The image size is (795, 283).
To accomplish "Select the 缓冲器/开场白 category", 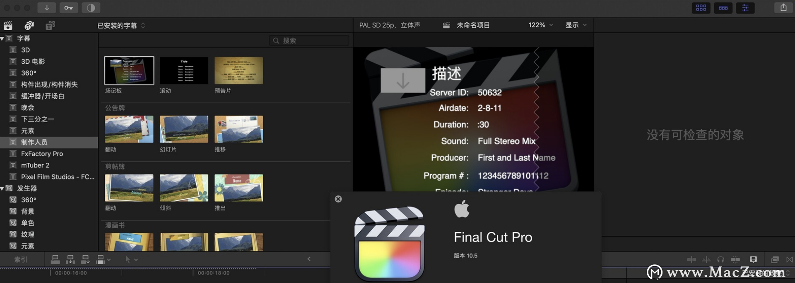I will [49, 96].
